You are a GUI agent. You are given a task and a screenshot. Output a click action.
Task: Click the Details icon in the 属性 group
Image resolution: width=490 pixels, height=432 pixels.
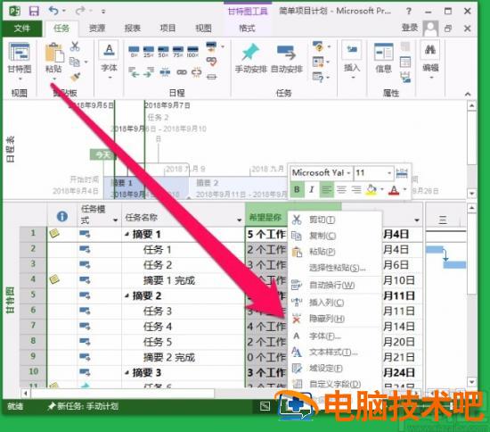(x=405, y=62)
